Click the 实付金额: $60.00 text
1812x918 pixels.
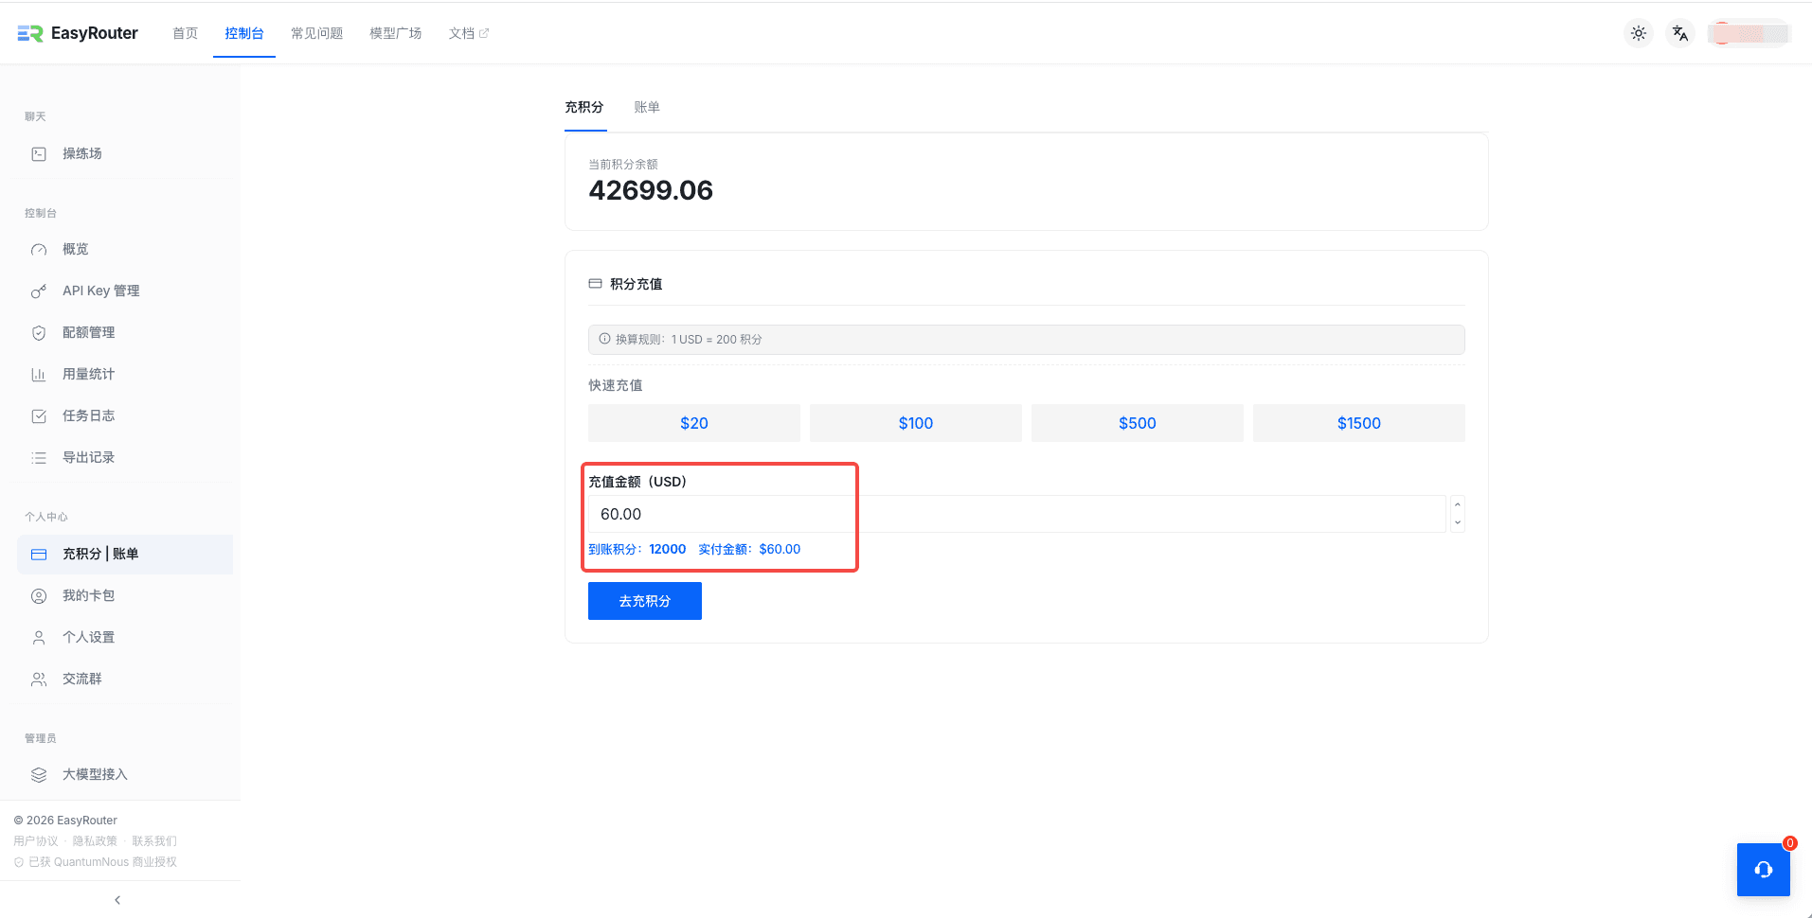tap(749, 549)
